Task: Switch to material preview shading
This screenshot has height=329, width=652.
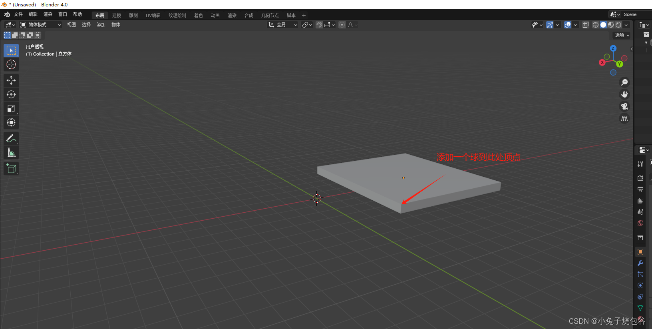Action: click(x=611, y=25)
